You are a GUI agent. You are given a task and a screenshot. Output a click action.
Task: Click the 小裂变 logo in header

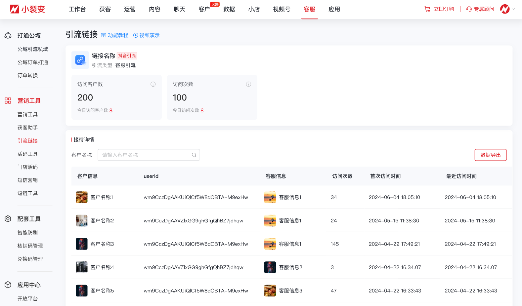[x=27, y=9]
